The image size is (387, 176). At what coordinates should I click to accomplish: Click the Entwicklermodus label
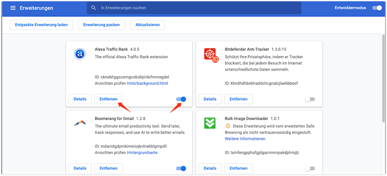point(350,8)
